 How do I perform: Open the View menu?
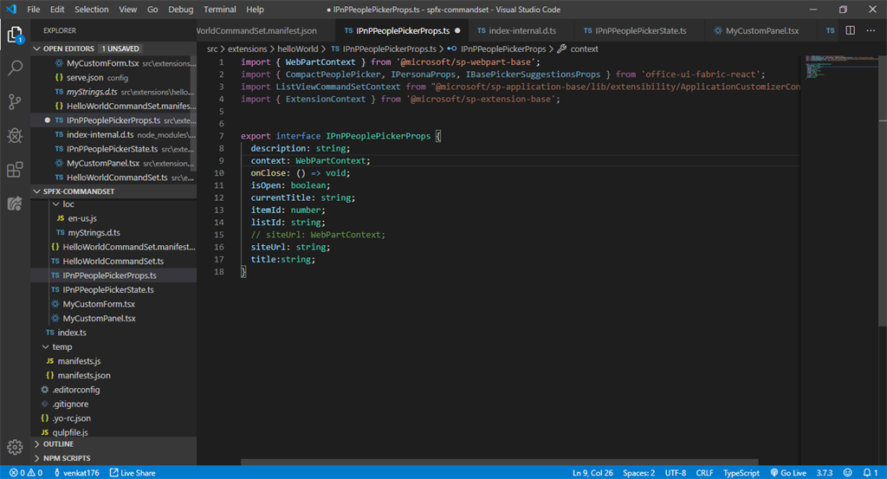(128, 9)
